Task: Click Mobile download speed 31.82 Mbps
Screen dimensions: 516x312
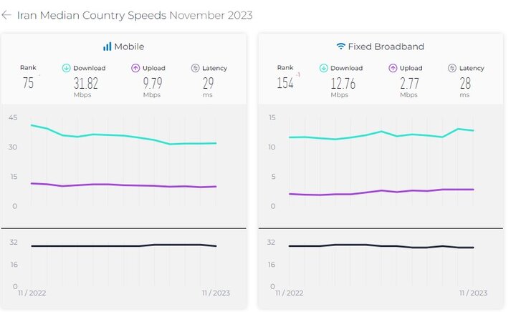Action: click(85, 83)
